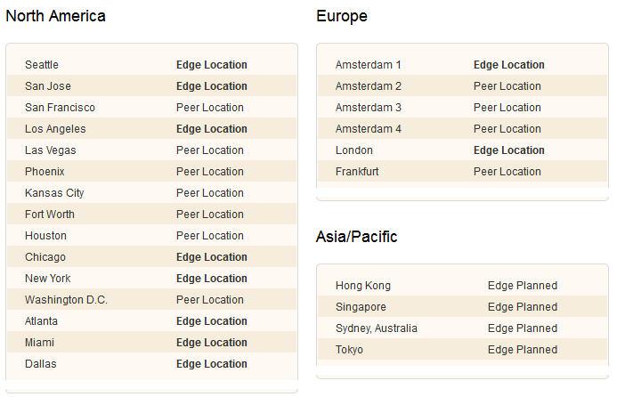625x397 pixels.
Task: Click Las Vegas in the list
Action: click(50, 150)
